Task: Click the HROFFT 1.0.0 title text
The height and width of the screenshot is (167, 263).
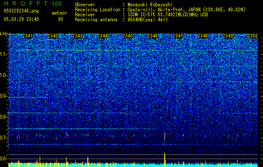Action: click(33, 3)
